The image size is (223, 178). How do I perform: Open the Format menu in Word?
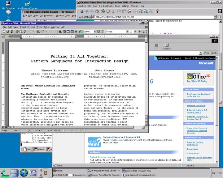click(x=31, y=27)
